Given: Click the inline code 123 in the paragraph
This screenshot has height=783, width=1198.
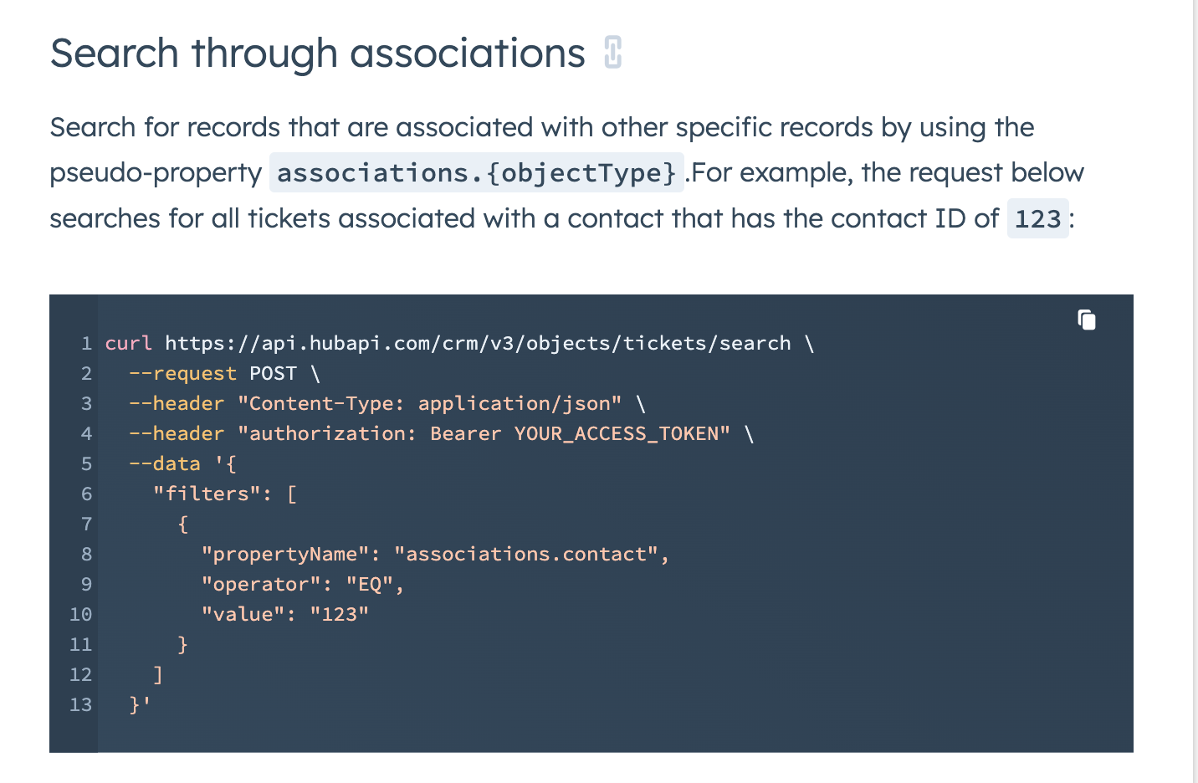Looking at the screenshot, I should coord(1037,218).
